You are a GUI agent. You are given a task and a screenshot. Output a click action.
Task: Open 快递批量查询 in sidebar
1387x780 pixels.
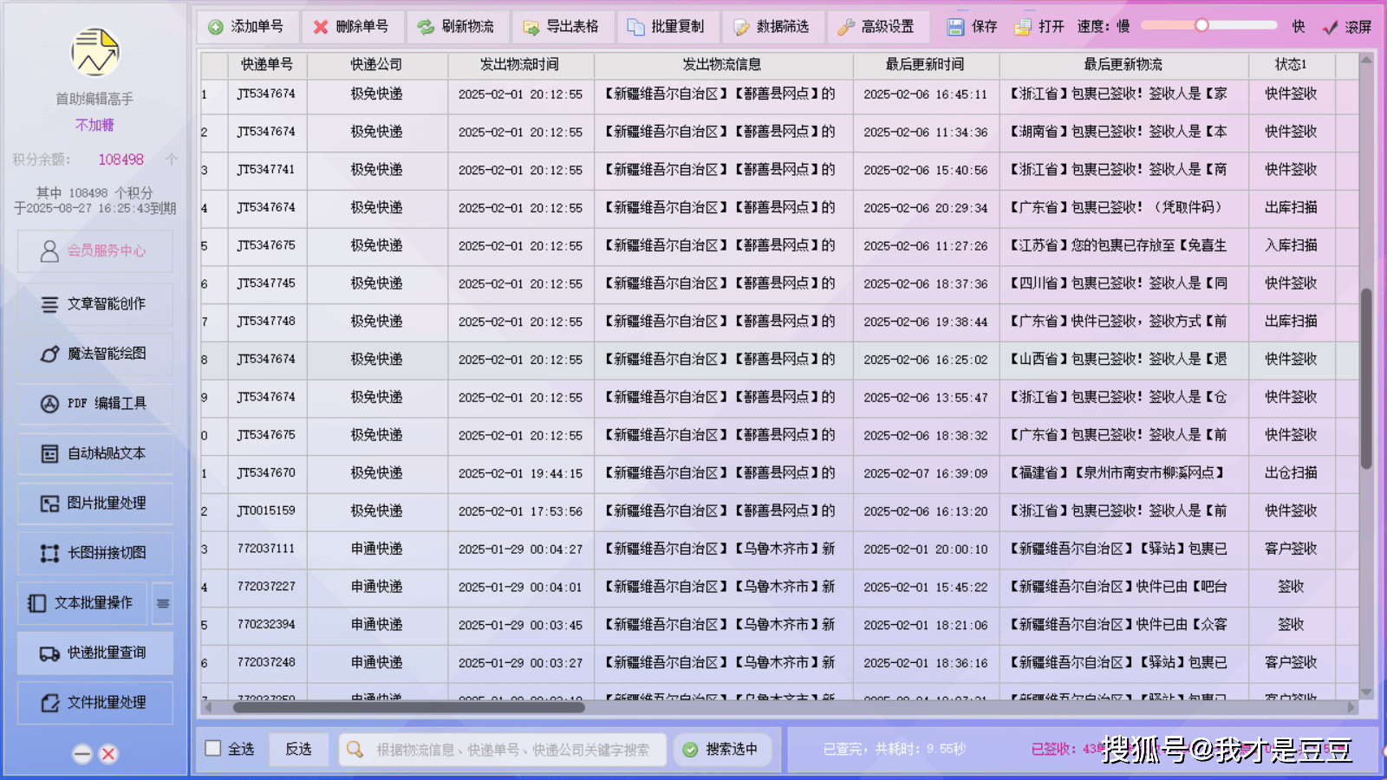[x=95, y=653]
